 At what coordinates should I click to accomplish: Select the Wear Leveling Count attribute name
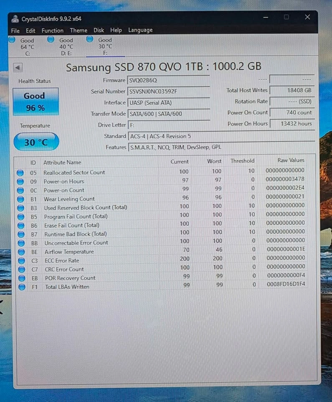pyautogui.click(x=69, y=199)
